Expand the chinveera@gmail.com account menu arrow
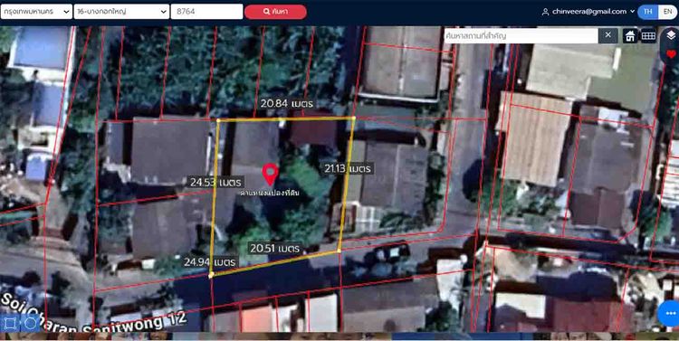Image resolution: width=679 pixels, height=341 pixels. (632, 12)
